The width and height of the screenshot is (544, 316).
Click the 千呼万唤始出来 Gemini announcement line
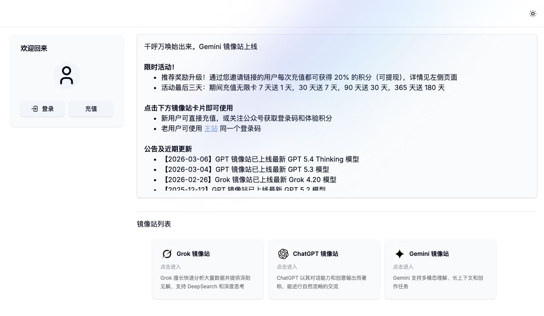[201, 46]
